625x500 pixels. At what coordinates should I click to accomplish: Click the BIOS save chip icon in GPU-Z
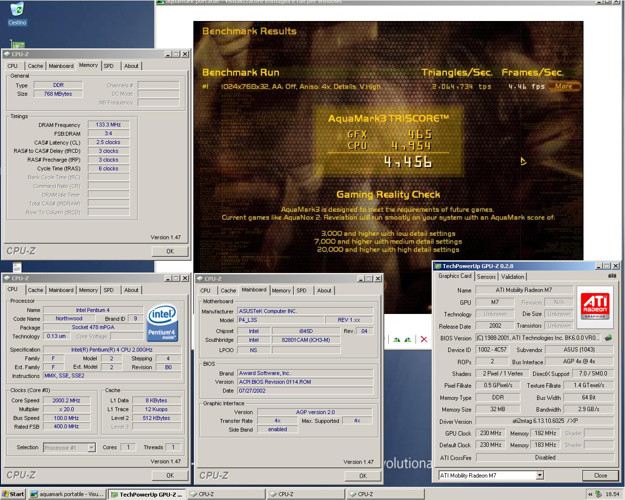[608, 337]
